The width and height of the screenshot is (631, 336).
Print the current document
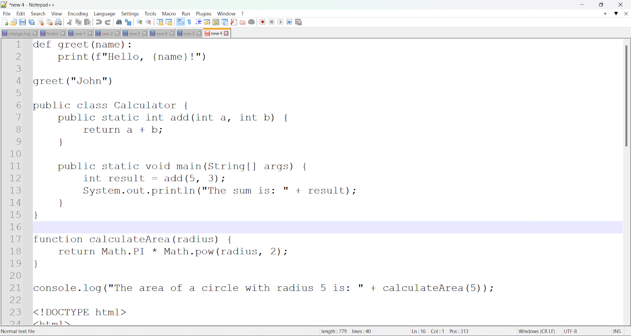[x=58, y=22]
